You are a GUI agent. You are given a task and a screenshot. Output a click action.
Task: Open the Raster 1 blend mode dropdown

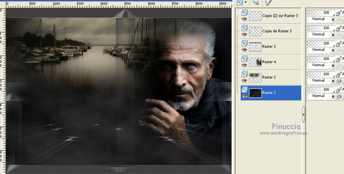click(x=333, y=96)
